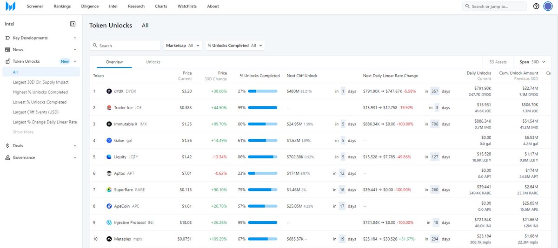Open the Screener menu
The height and width of the screenshot is (248, 558).
[35, 7]
